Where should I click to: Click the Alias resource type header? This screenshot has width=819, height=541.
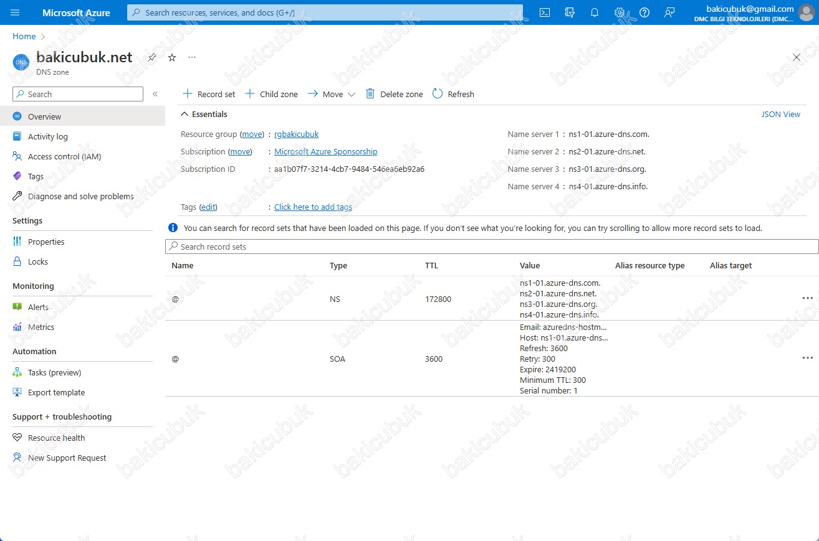649,265
